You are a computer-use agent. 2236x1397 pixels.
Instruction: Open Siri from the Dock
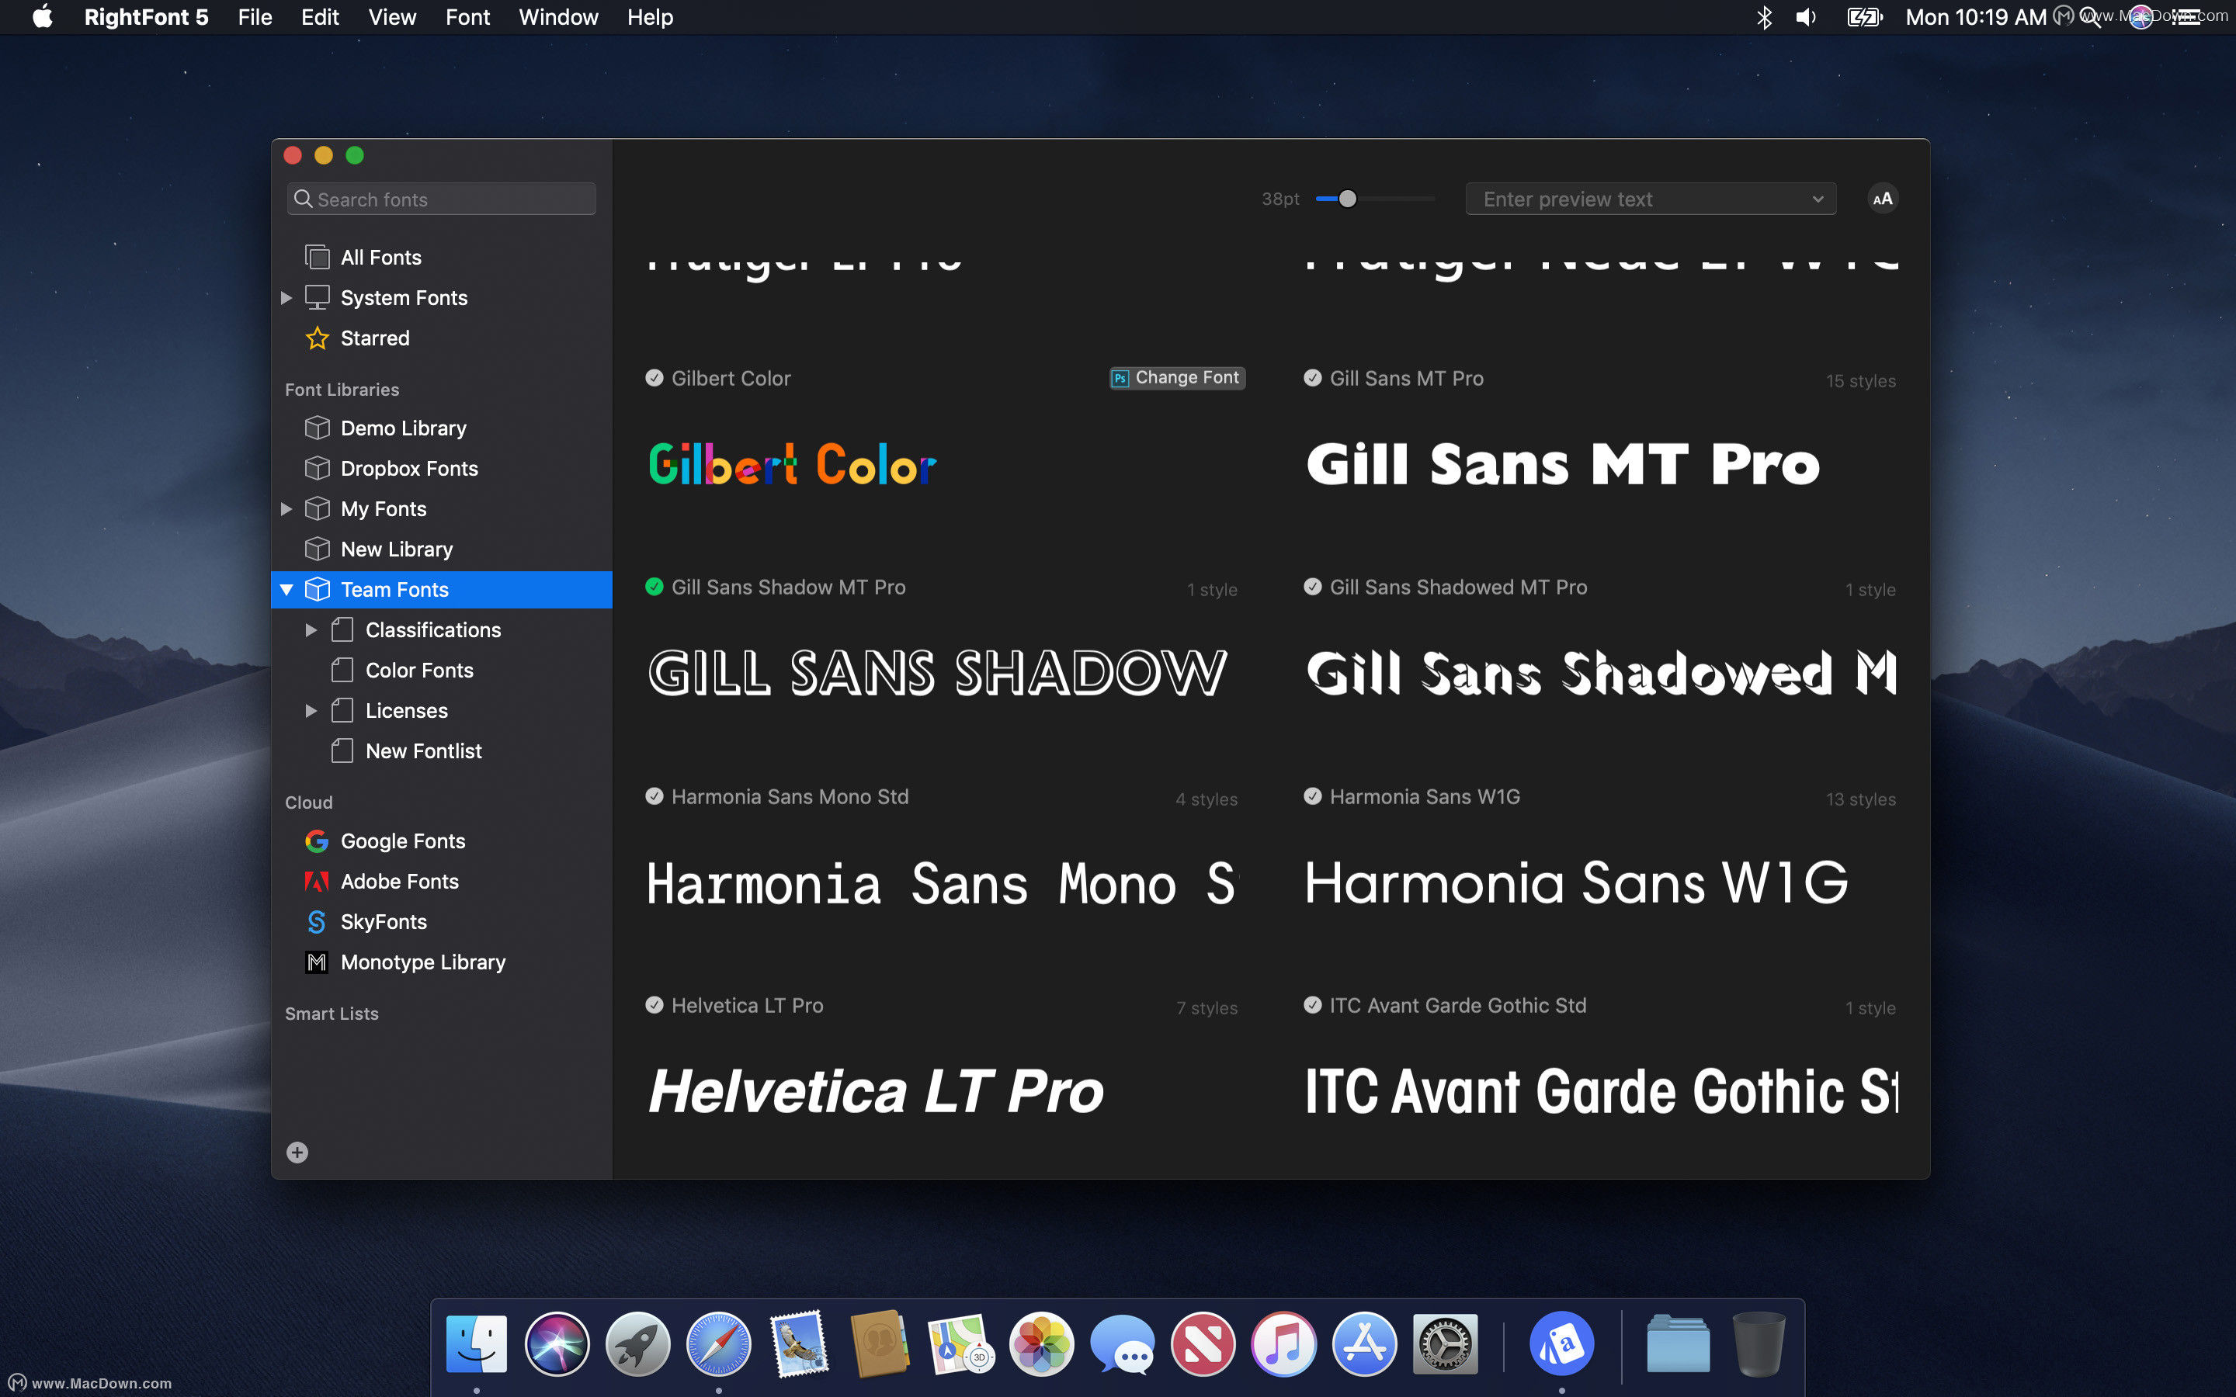557,1343
